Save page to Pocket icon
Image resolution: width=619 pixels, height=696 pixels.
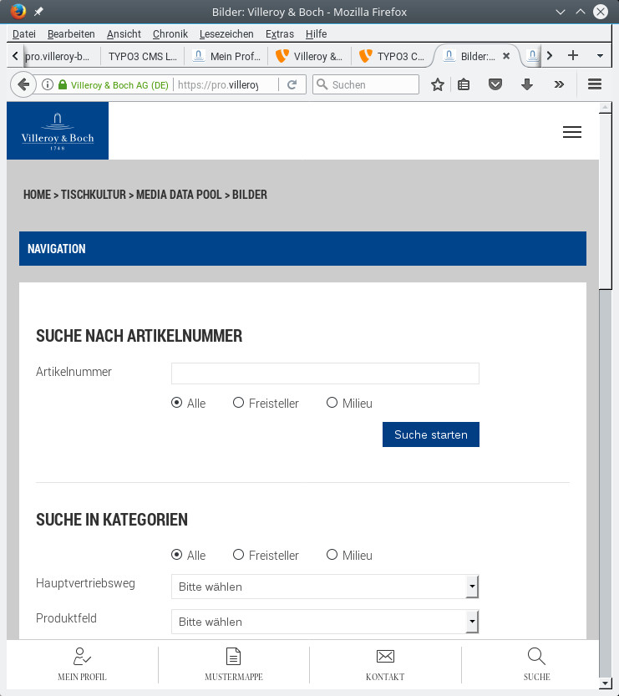(495, 84)
